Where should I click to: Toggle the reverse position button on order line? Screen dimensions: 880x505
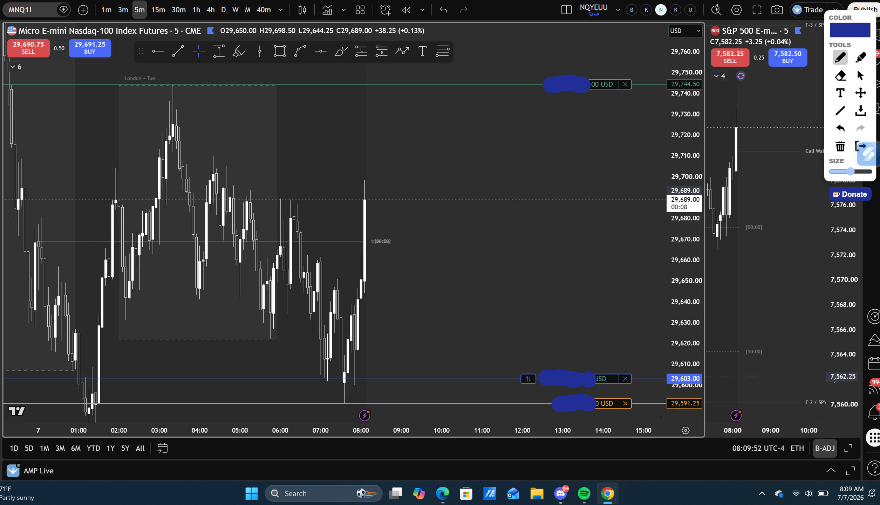[528, 379]
